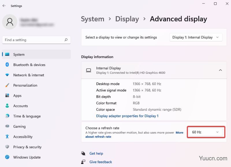Open Accessibility settings
231x167 pixels.
pyautogui.click(x=36, y=137)
